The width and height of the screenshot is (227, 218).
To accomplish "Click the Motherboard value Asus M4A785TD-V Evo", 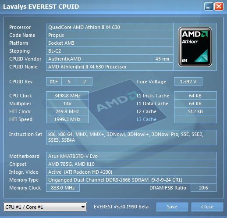I will tap(131, 156).
